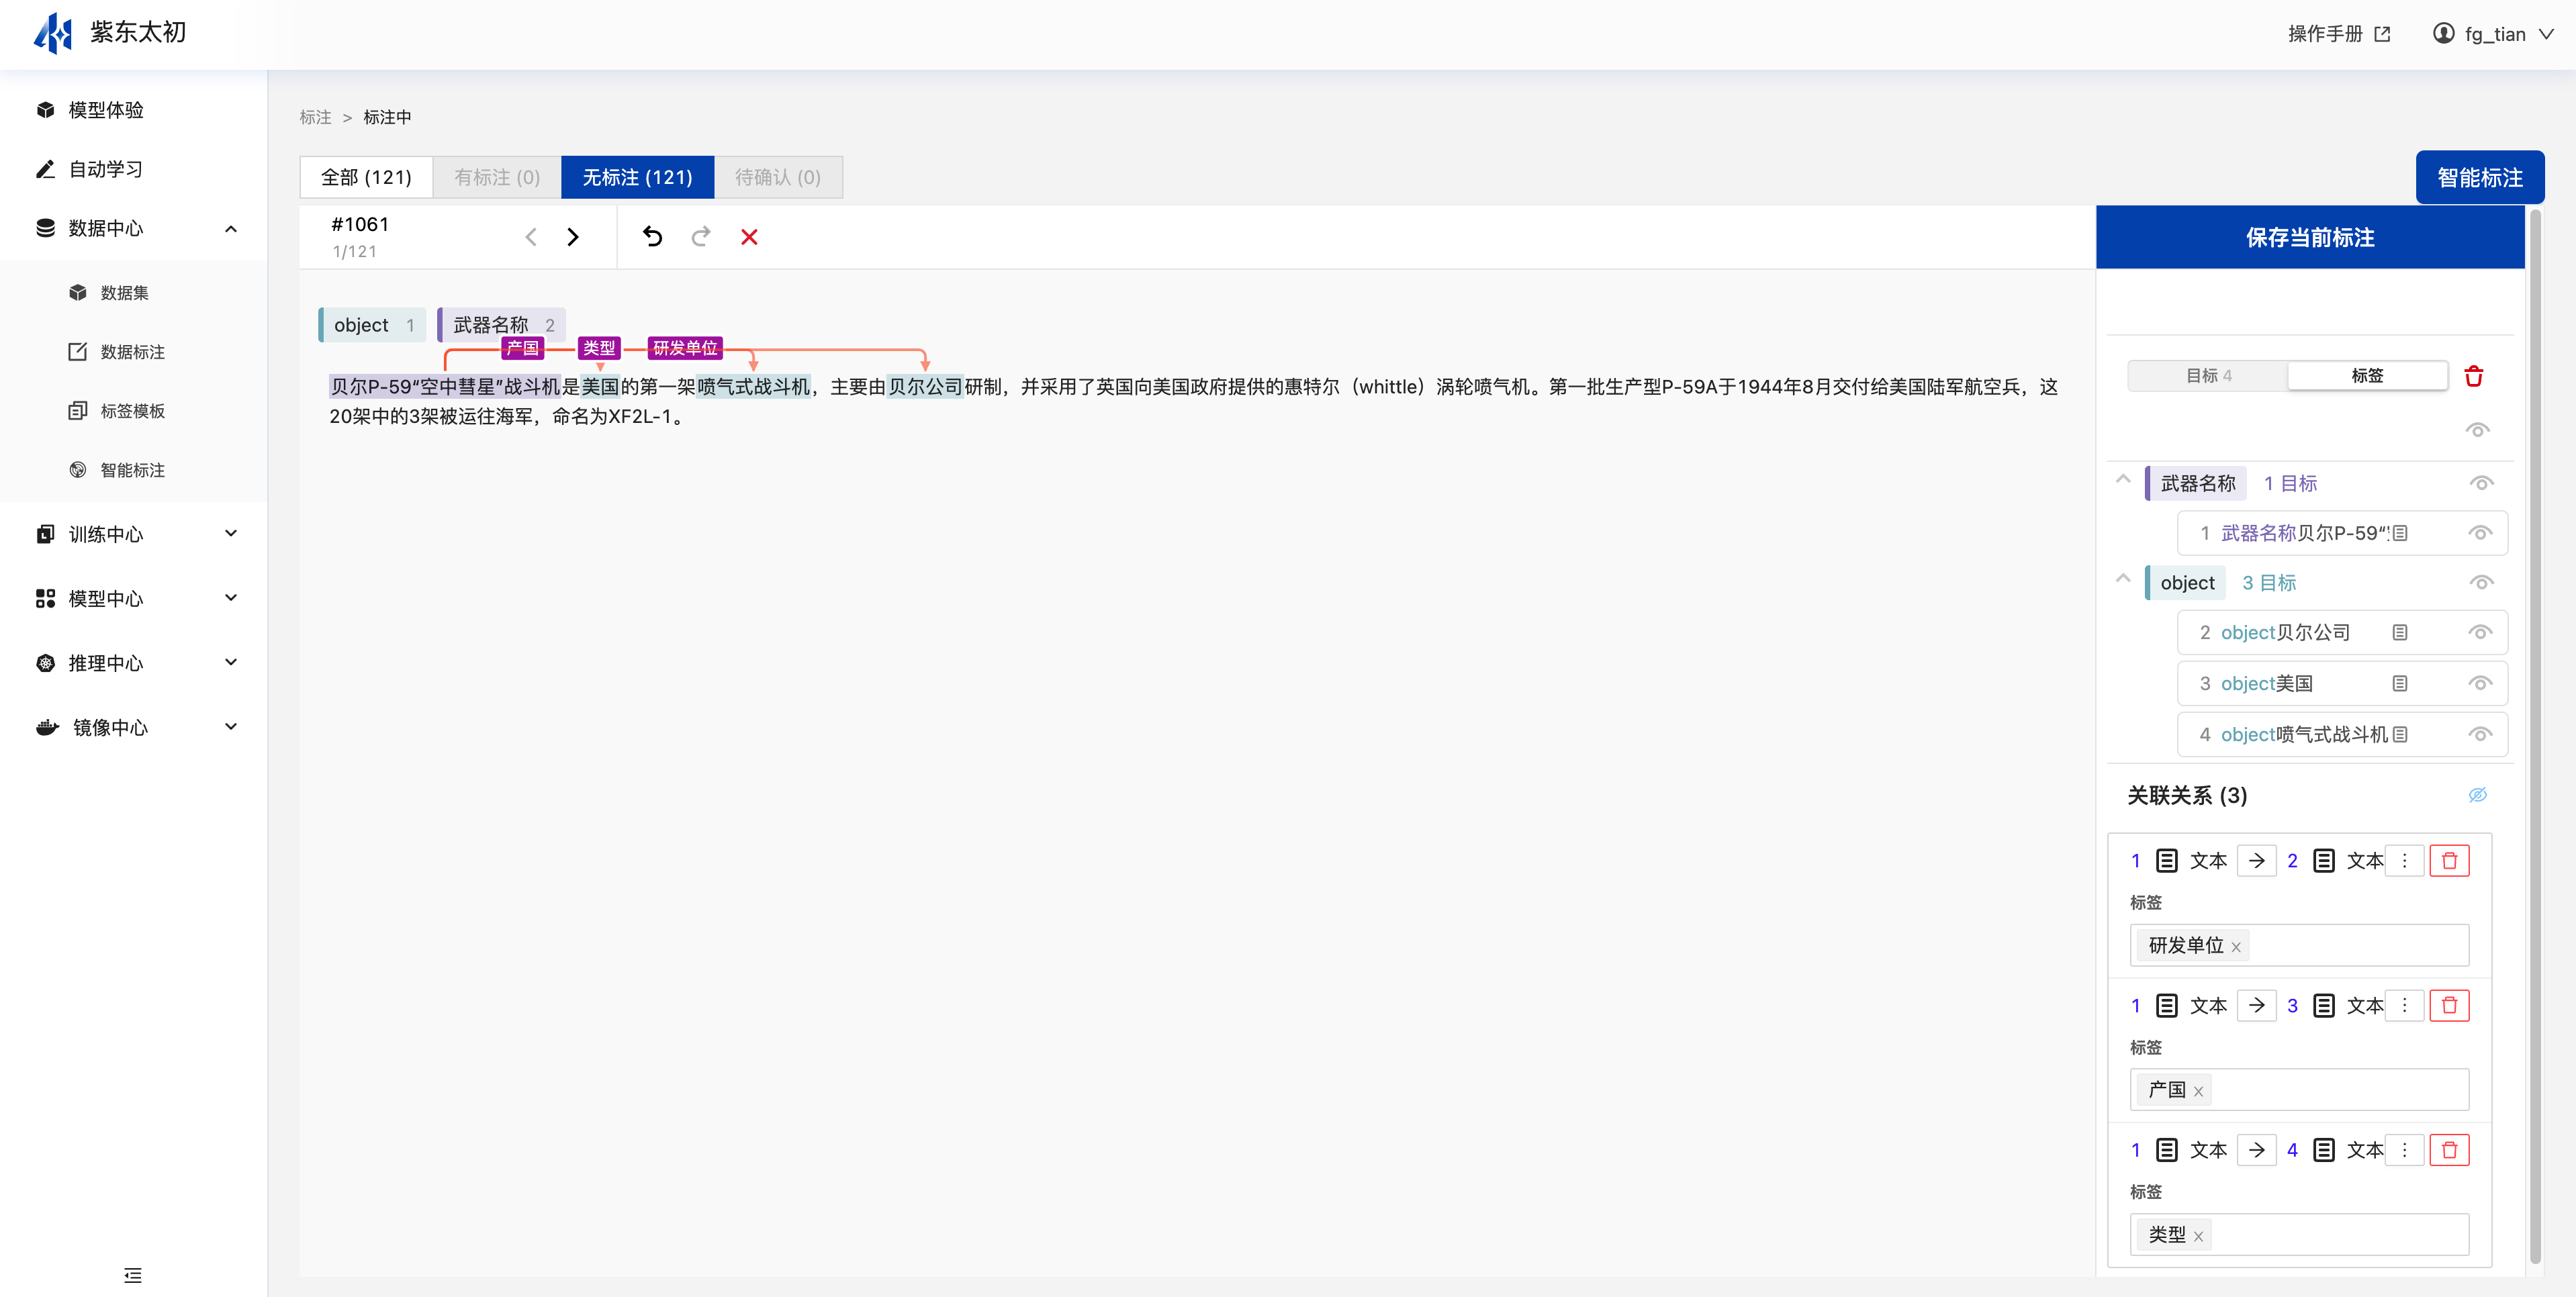
Task: Delete relation 1→4 with trash button
Action: tap(2449, 1150)
